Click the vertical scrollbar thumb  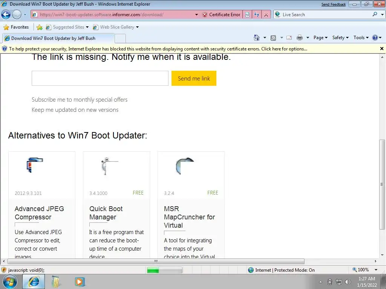pos(382,184)
